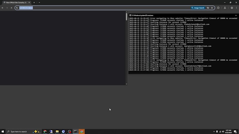Click log line with GeorgiaLevitz outlook account
This screenshot has width=239, height=134.
click(x=170, y=46)
